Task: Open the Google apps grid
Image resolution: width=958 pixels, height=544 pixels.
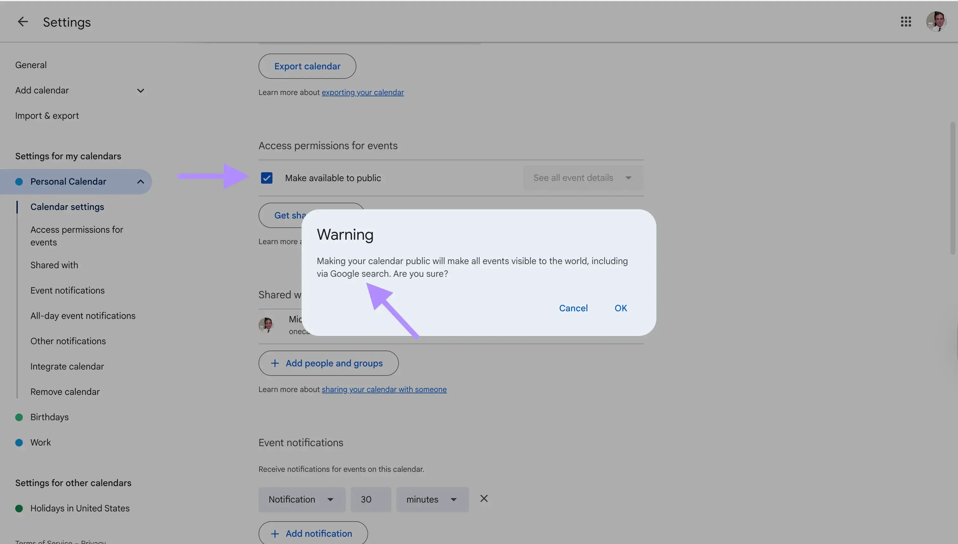Action: pos(906,21)
